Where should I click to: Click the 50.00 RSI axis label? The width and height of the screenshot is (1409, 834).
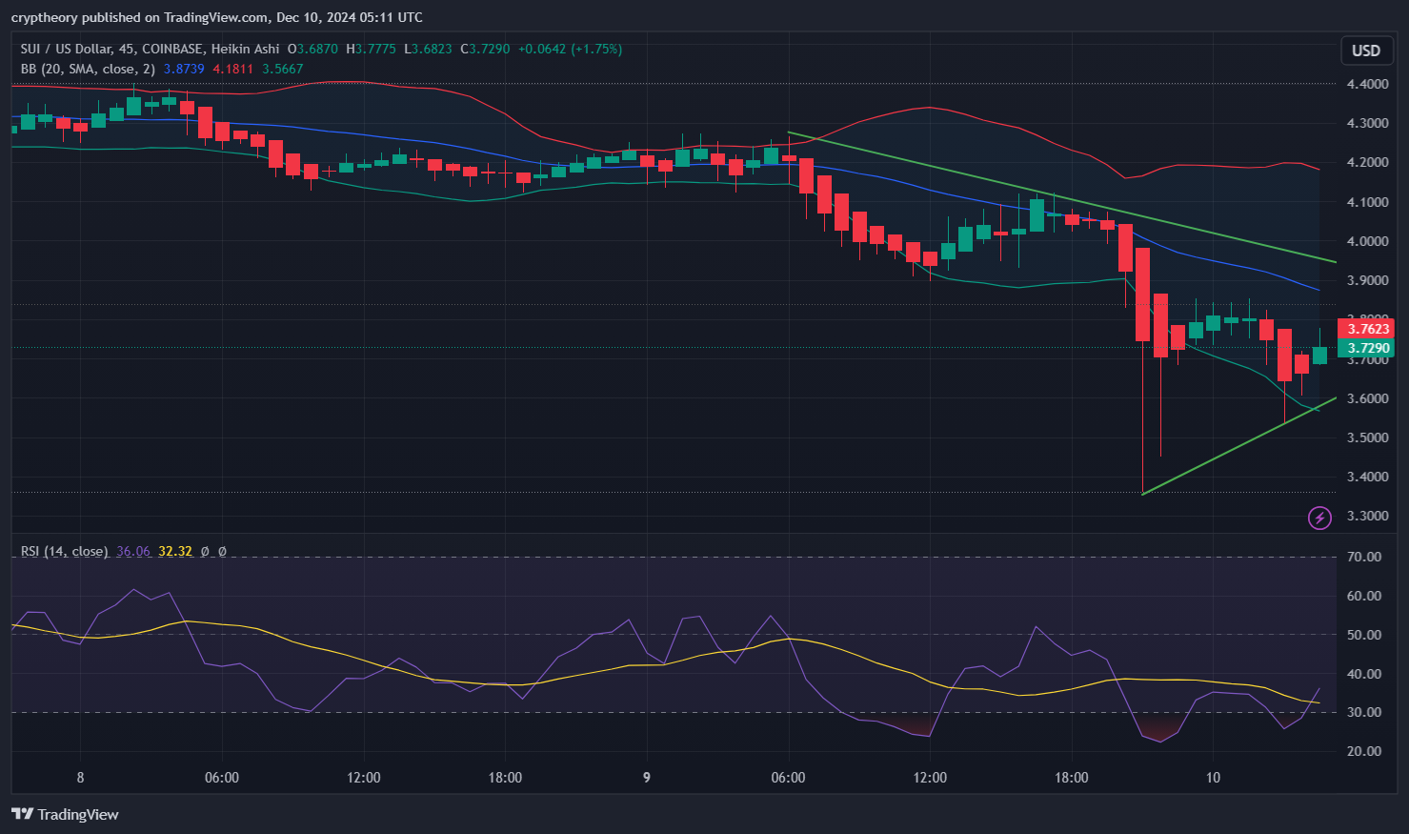click(1364, 635)
